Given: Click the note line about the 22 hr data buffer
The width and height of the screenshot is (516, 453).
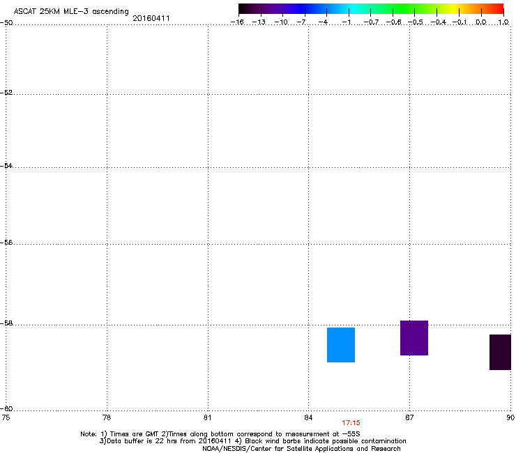Looking at the screenshot, I should 252,441.
